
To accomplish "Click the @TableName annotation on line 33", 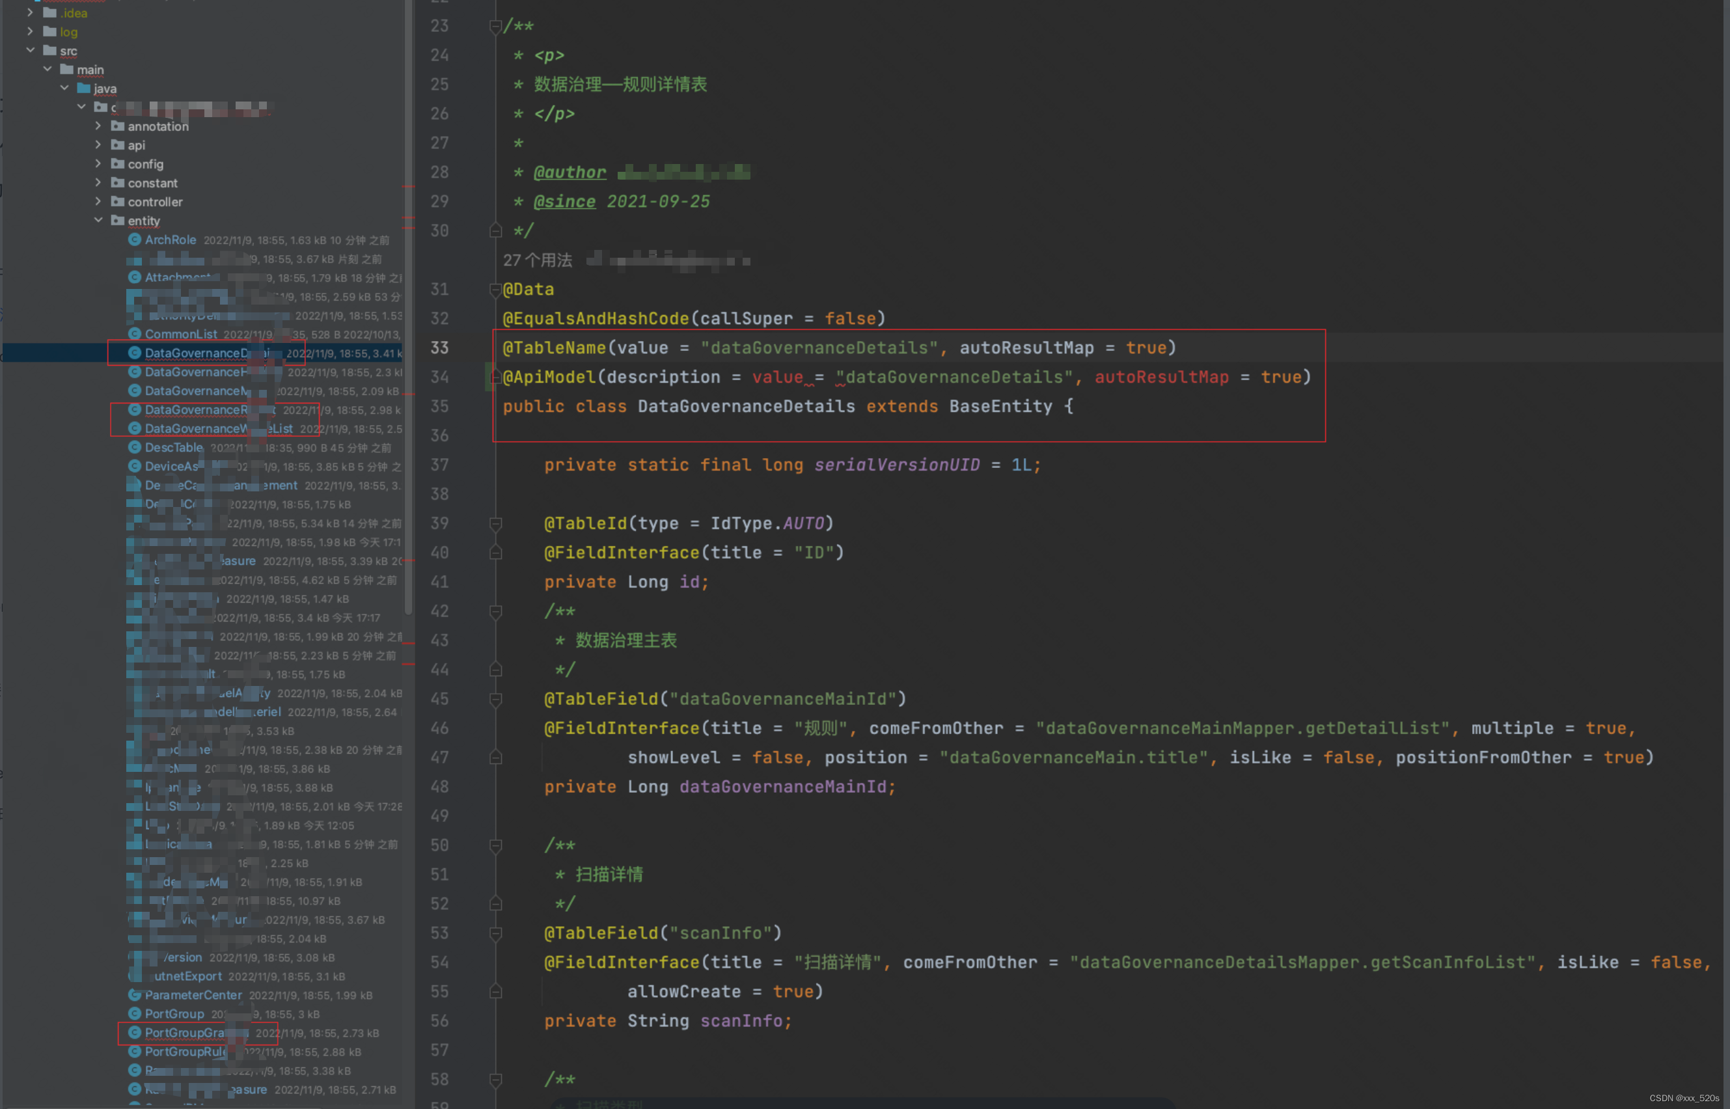I will (x=554, y=348).
